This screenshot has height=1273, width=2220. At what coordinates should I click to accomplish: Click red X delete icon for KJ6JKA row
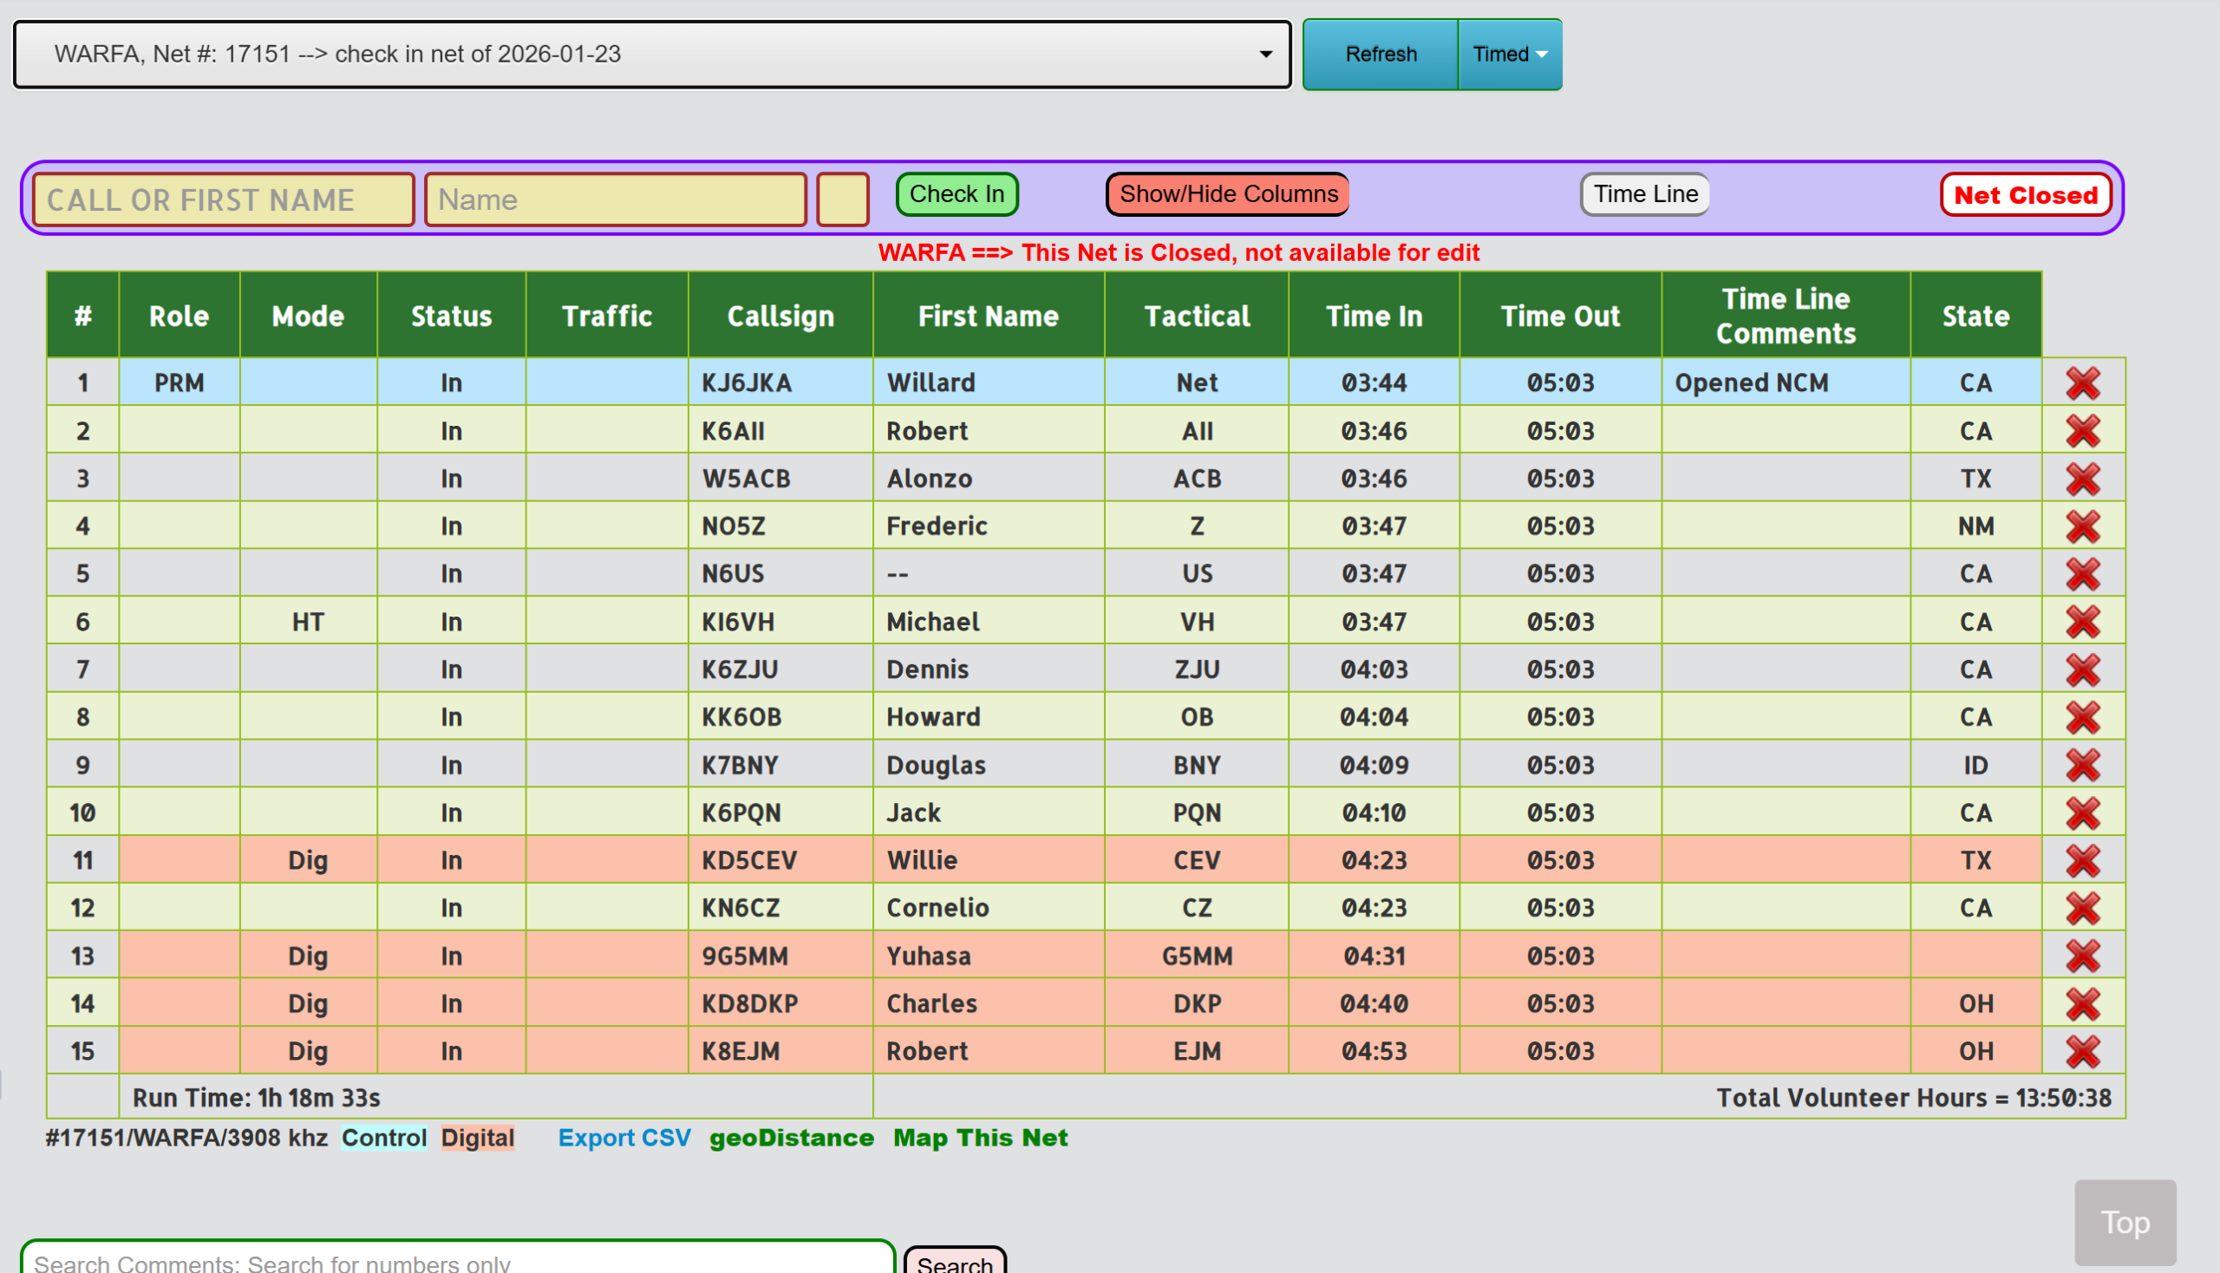point(2083,383)
